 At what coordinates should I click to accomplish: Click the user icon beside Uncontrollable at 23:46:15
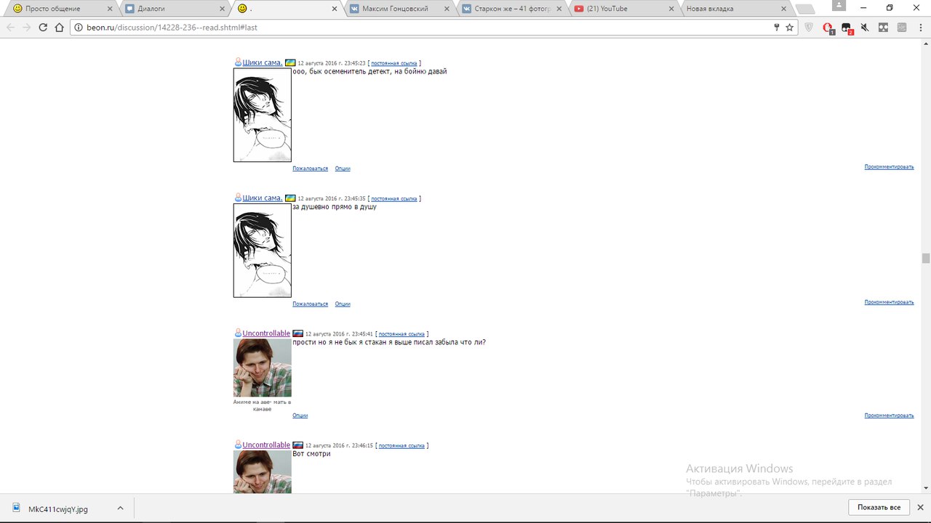(238, 445)
